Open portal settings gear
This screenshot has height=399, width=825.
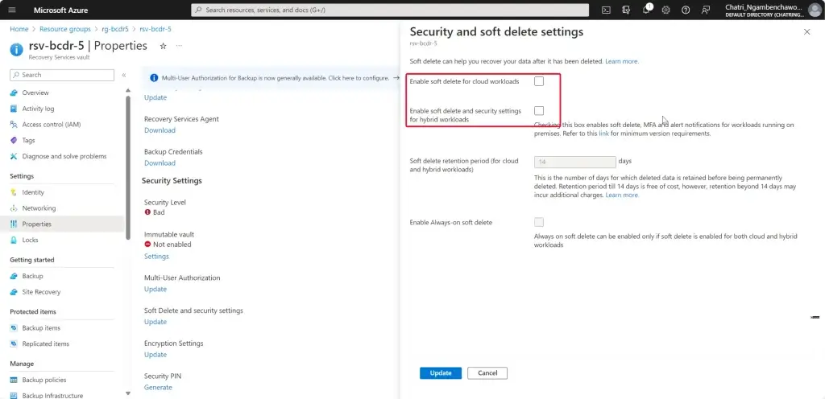(x=665, y=10)
